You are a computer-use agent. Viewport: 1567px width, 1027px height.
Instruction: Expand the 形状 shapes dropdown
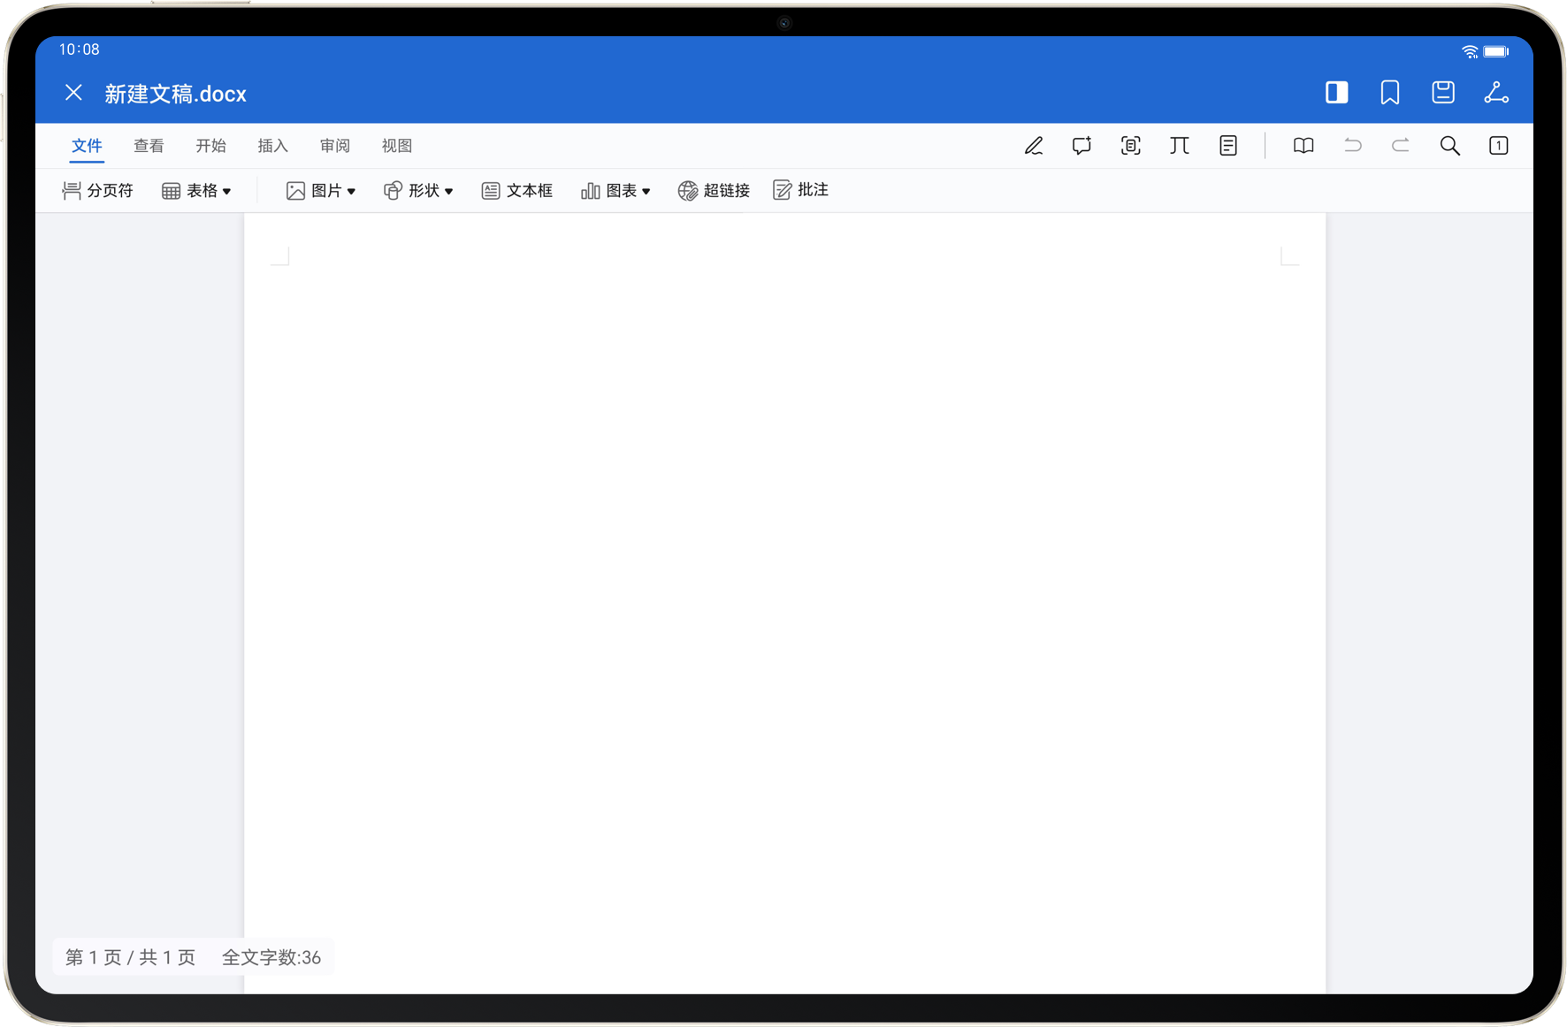[418, 191]
